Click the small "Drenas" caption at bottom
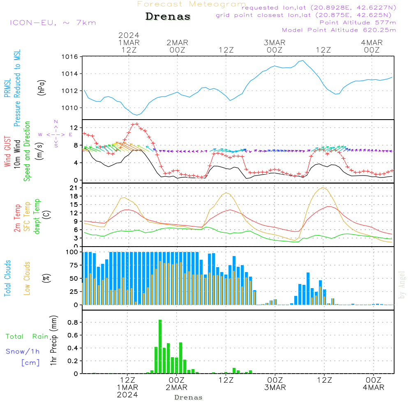 (x=189, y=397)
